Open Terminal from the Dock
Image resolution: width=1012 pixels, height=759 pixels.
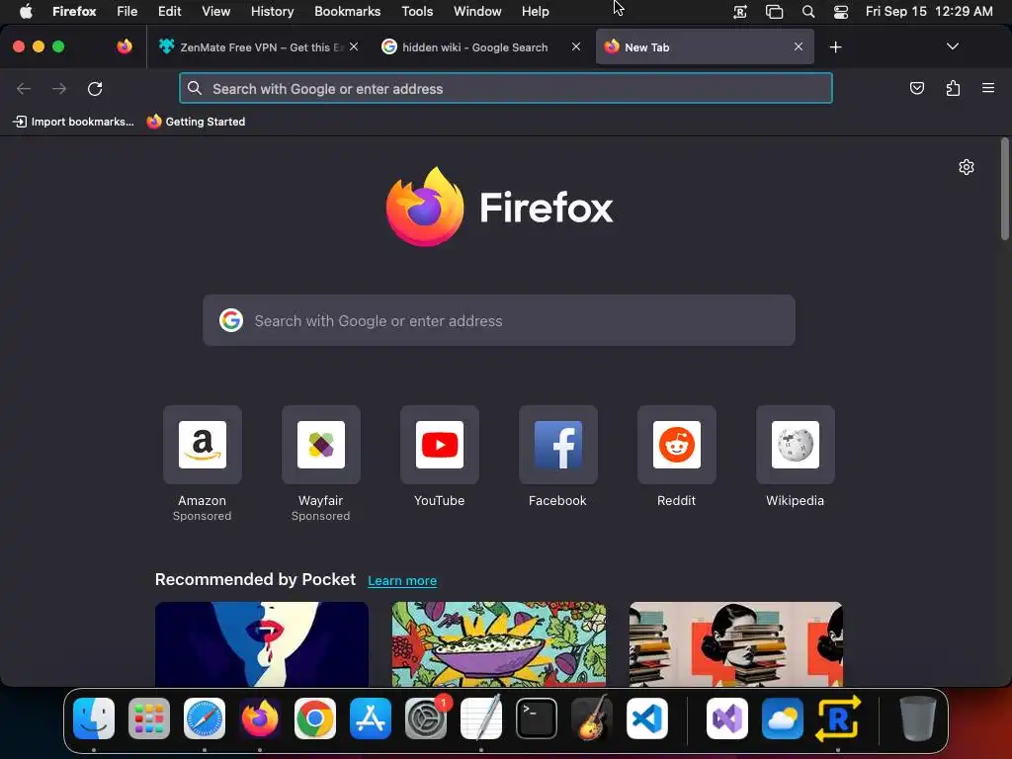[x=537, y=718]
